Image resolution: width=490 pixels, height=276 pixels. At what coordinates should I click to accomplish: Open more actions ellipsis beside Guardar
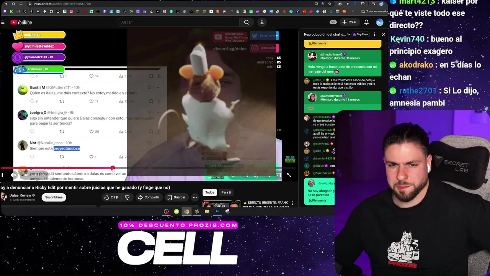(195, 197)
